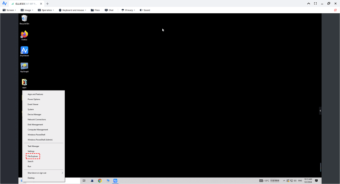
Task: Expand the side panel arrow on right edge
Action: click(320, 111)
